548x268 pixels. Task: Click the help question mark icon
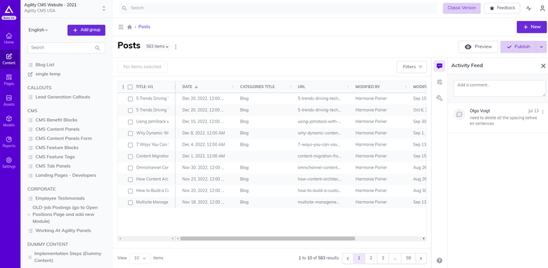pos(439,260)
